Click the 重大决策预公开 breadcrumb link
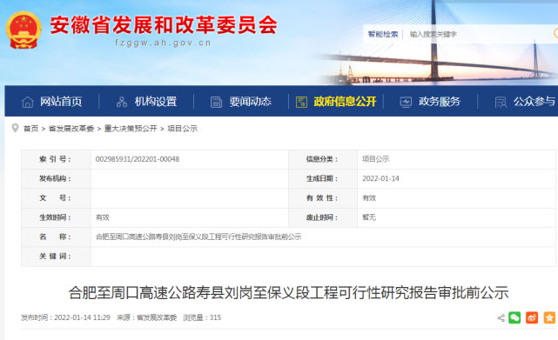The width and height of the screenshot is (558, 340). tap(131, 129)
